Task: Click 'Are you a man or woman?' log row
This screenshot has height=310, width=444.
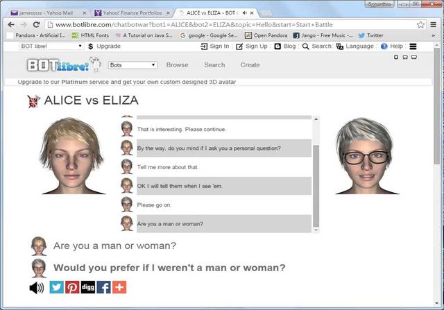Action: point(224,223)
